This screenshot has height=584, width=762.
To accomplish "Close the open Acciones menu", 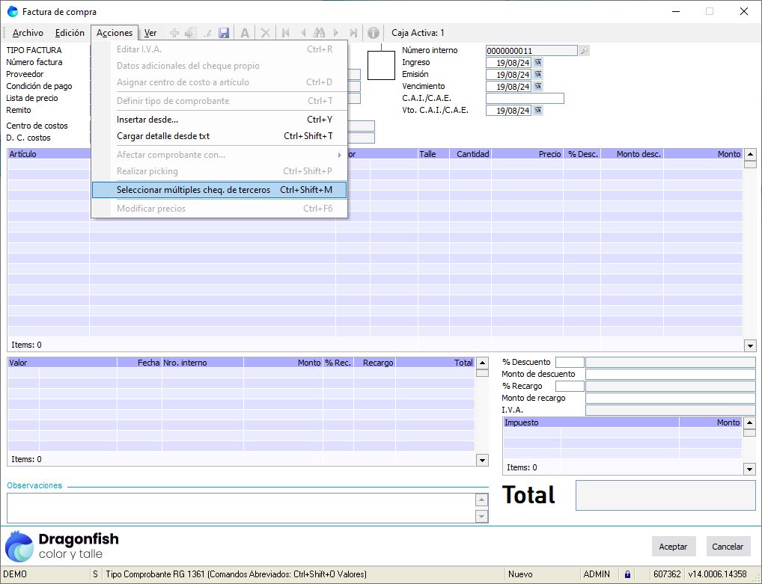I will [x=115, y=33].
